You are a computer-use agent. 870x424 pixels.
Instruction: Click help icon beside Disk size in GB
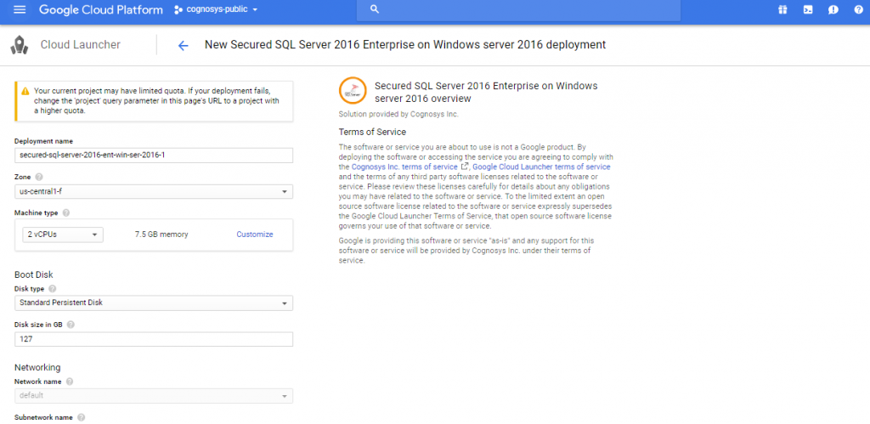point(71,325)
